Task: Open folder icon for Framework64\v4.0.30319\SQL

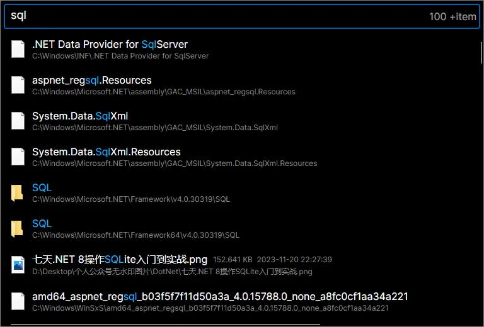Action: click(x=17, y=229)
